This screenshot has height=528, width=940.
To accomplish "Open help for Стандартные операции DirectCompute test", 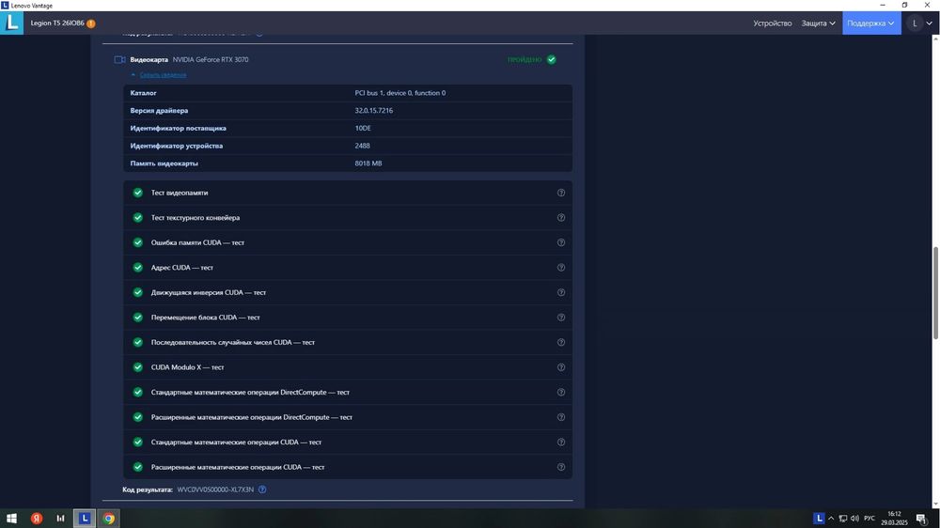I will [x=561, y=392].
